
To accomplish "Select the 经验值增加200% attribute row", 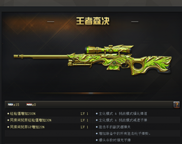I will coord(49,113).
